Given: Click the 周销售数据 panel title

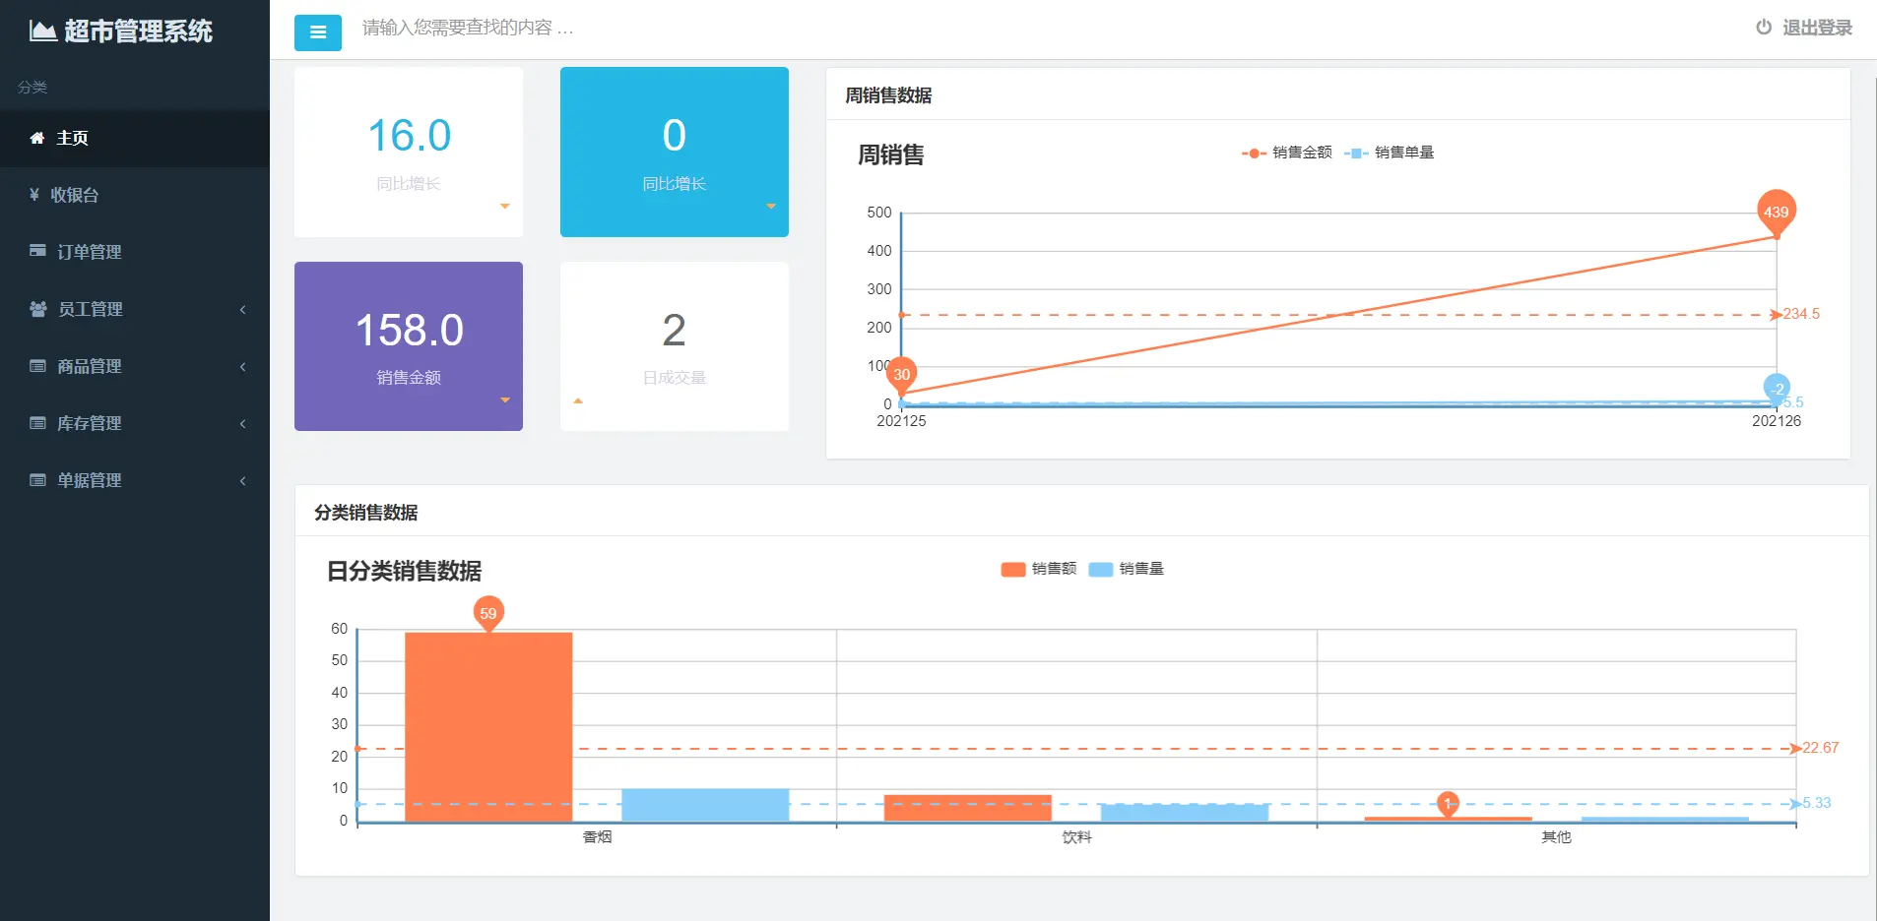Looking at the screenshot, I should 888,95.
